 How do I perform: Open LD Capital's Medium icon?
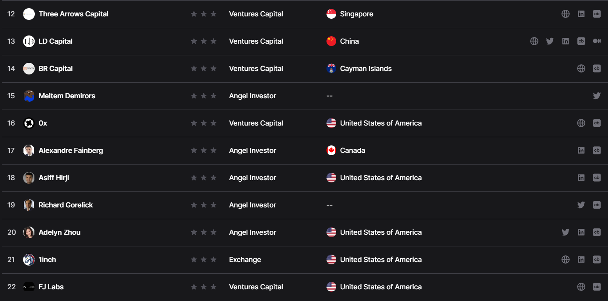tap(597, 41)
